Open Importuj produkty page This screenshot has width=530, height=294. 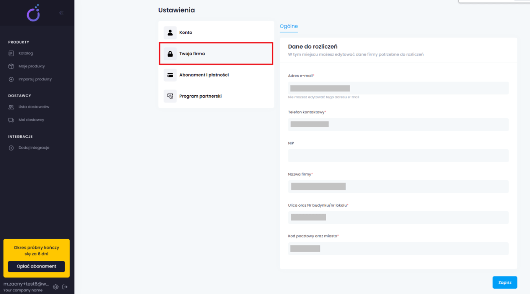[x=35, y=79]
